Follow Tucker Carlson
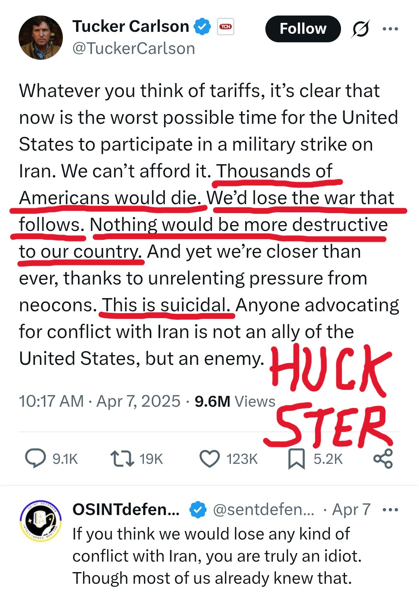The image size is (419, 595). [x=303, y=29]
